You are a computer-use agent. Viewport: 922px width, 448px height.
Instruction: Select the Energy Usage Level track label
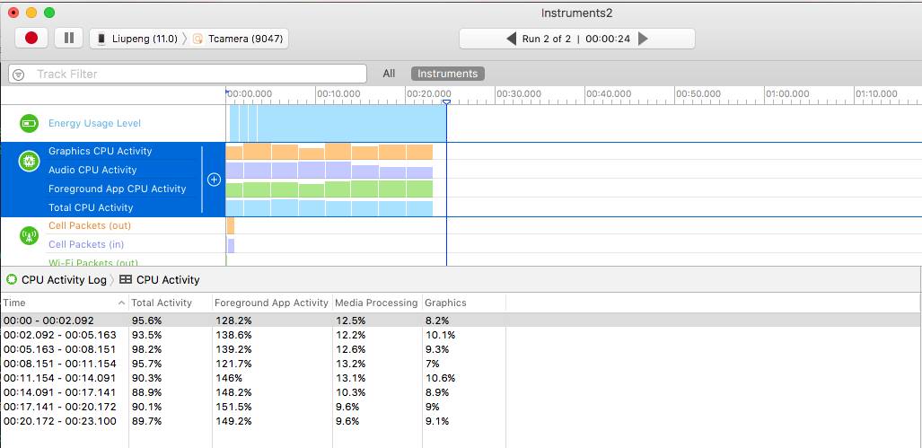coord(94,124)
